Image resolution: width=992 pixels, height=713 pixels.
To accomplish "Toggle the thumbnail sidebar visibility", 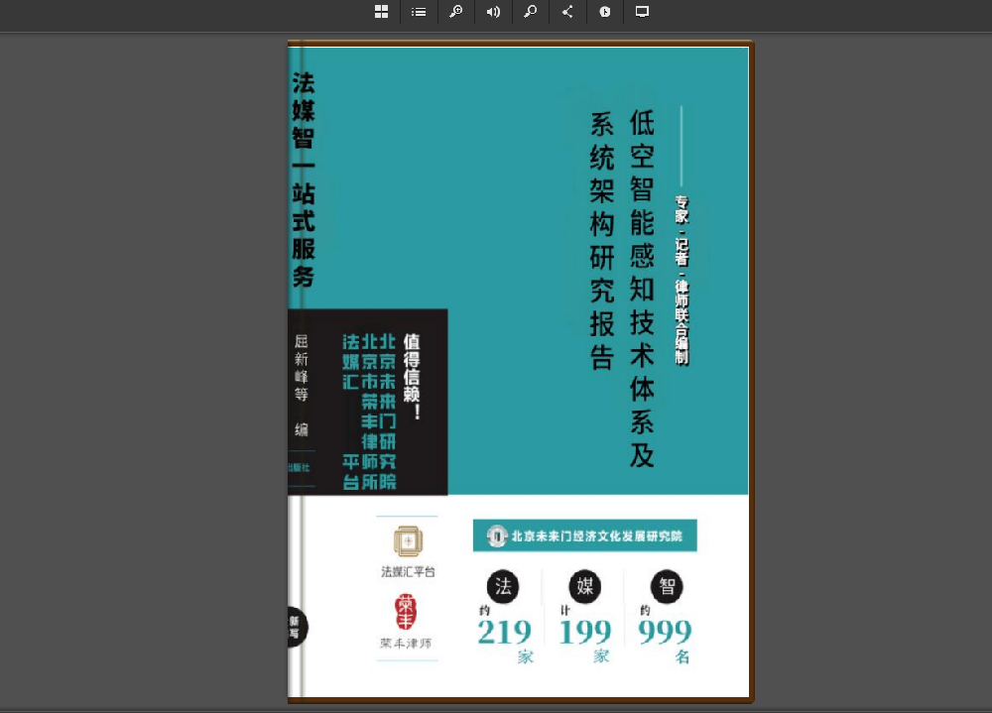I will point(381,12).
